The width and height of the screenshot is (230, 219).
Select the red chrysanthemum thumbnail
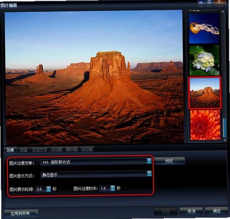(205, 125)
